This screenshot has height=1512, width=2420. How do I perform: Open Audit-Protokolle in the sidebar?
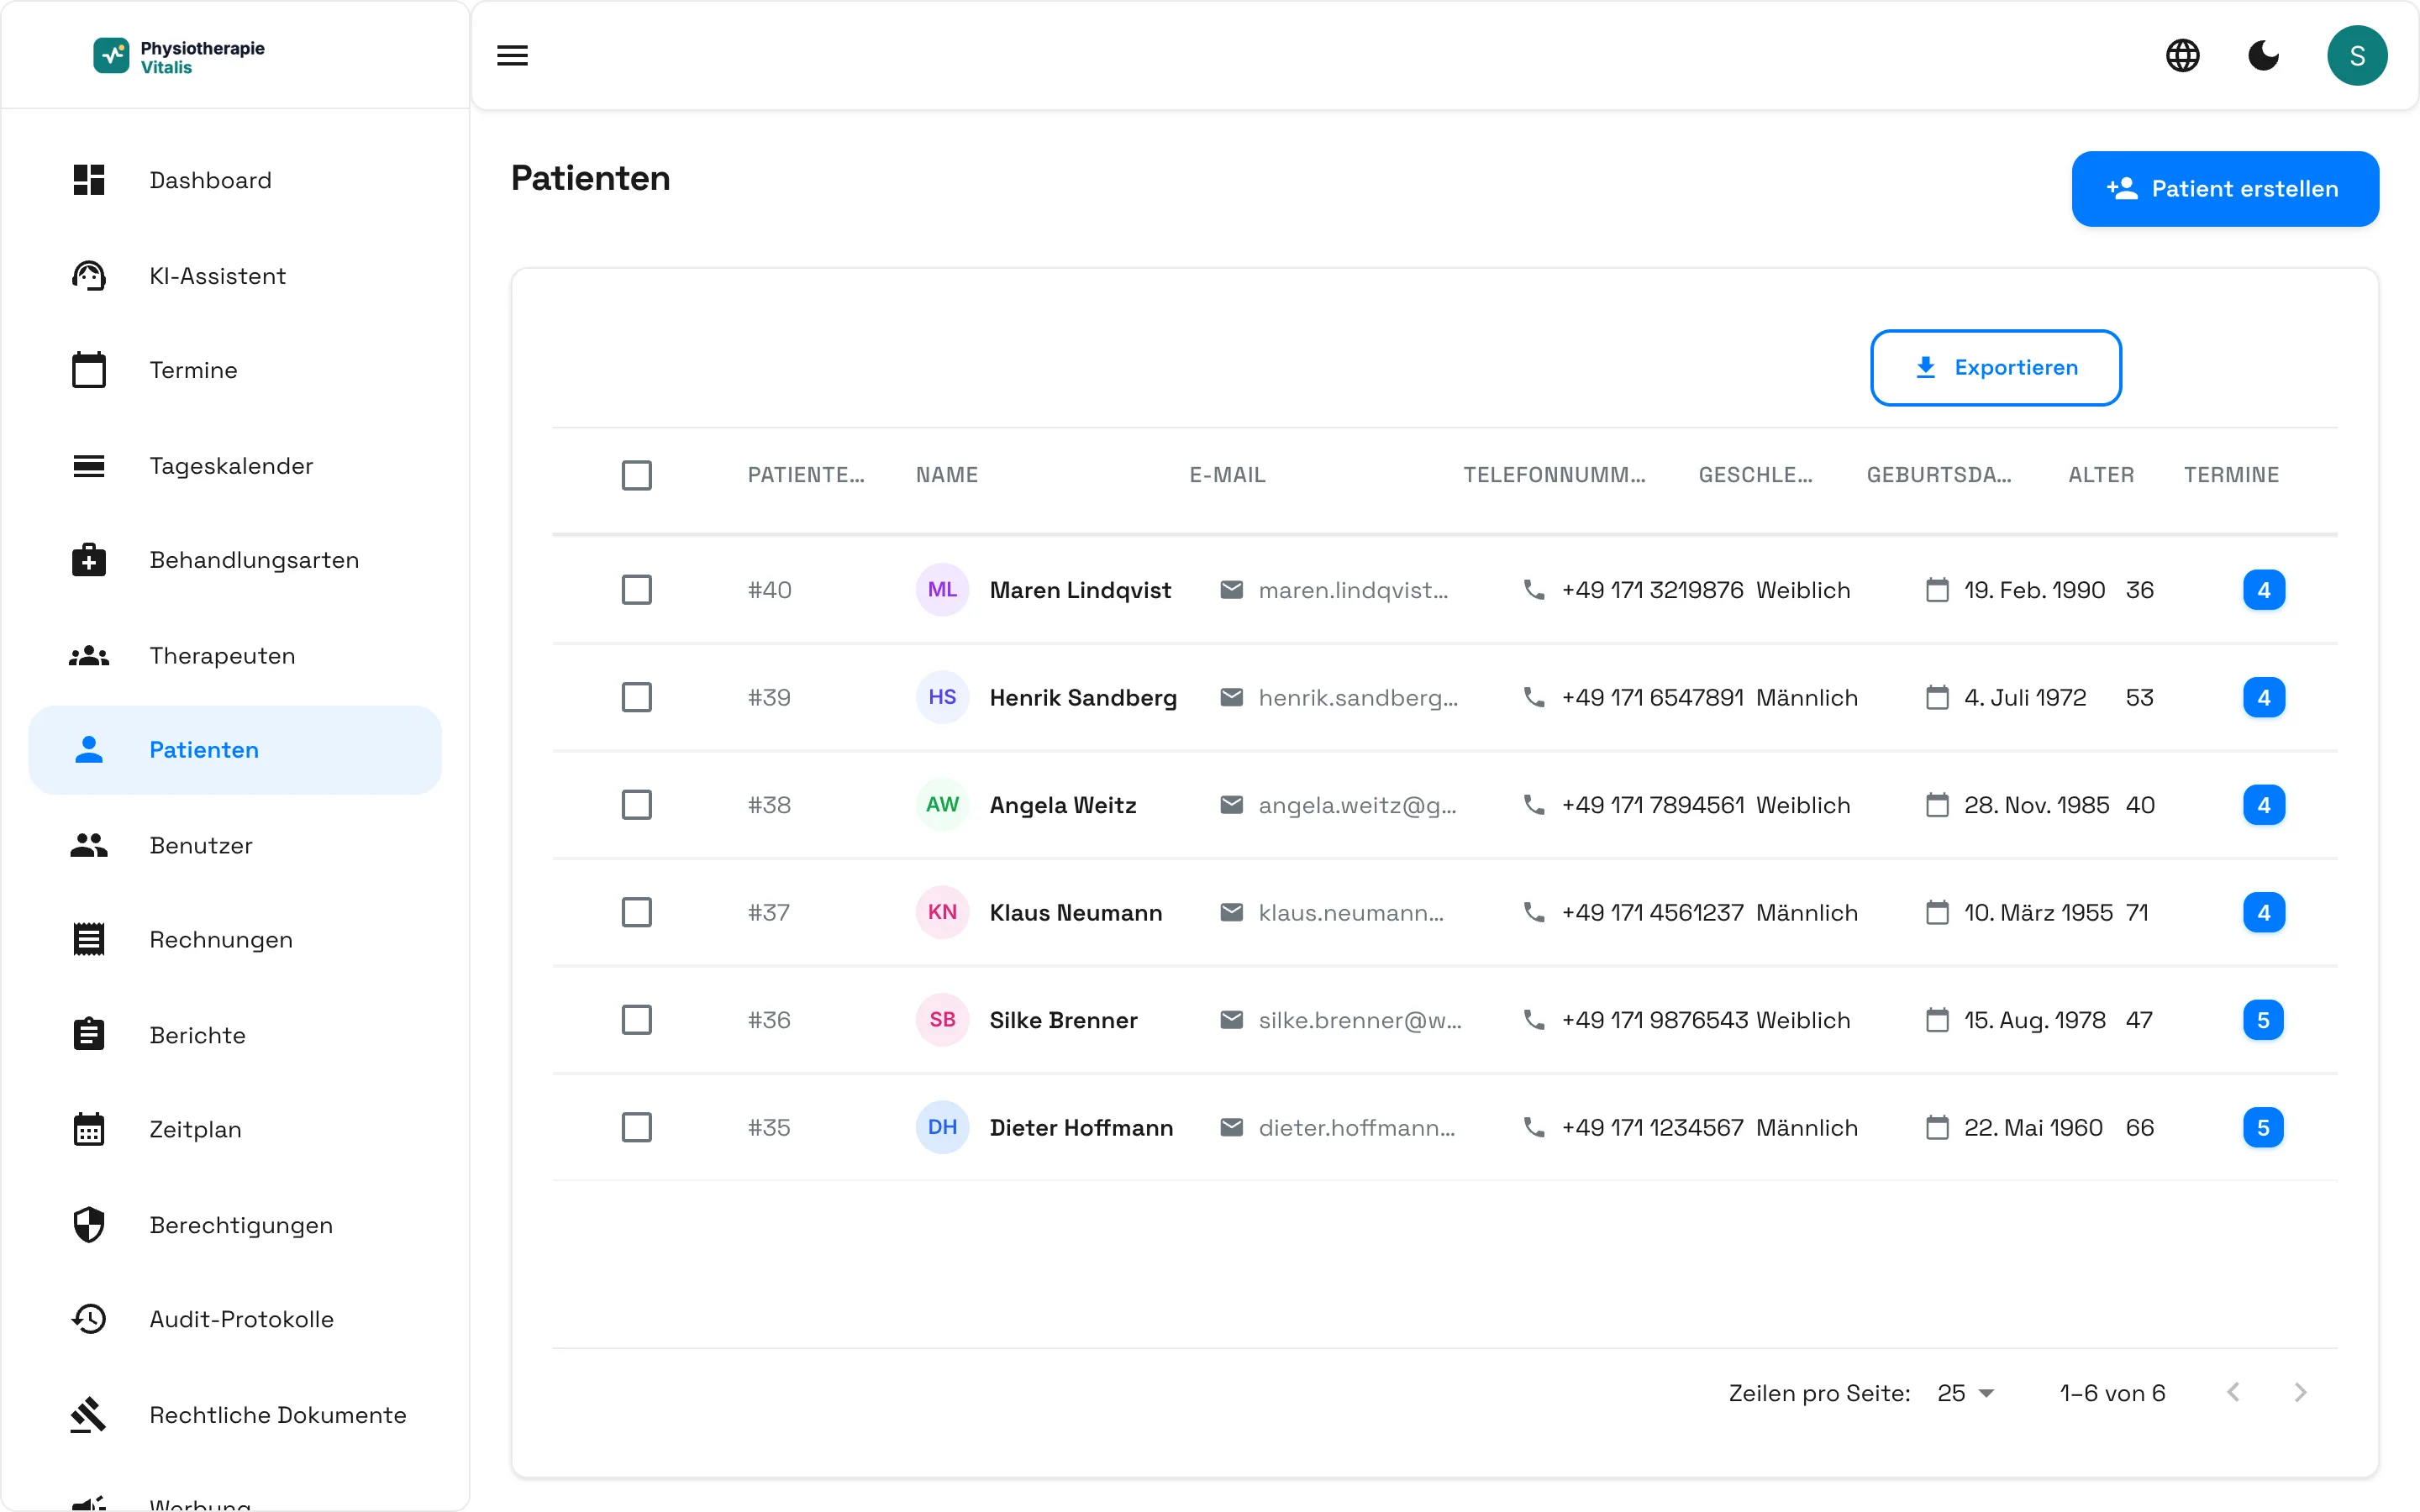tap(235, 1319)
